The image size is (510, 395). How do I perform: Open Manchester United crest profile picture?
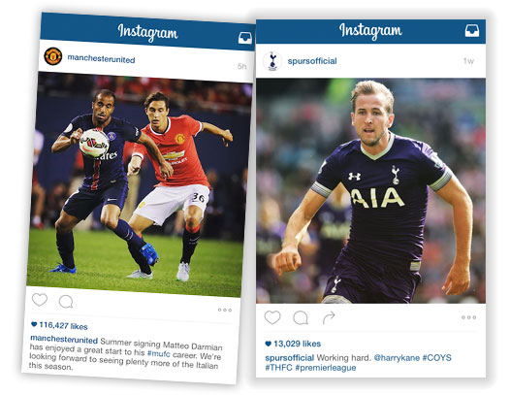(x=53, y=56)
